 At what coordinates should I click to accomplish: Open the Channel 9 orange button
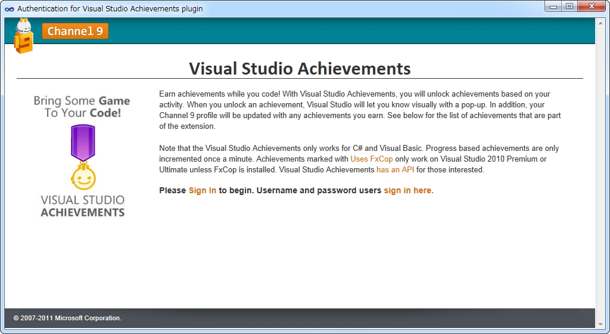pyautogui.click(x=75, y=31)
